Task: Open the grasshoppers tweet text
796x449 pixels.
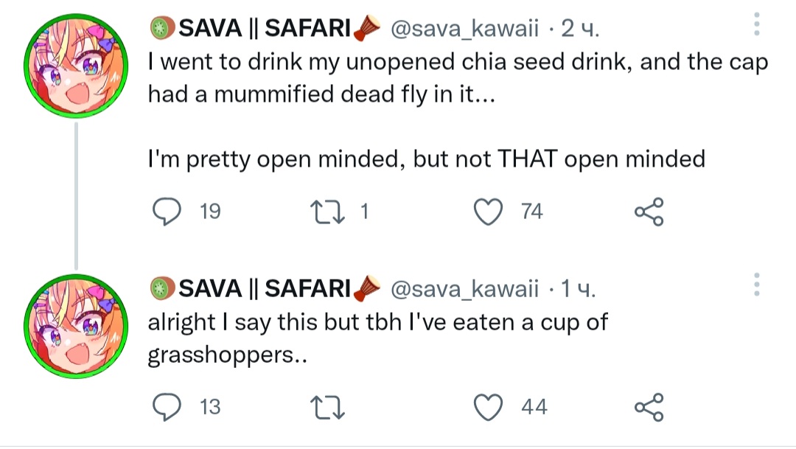Action: pyautogui.click(x=377, y=339)
